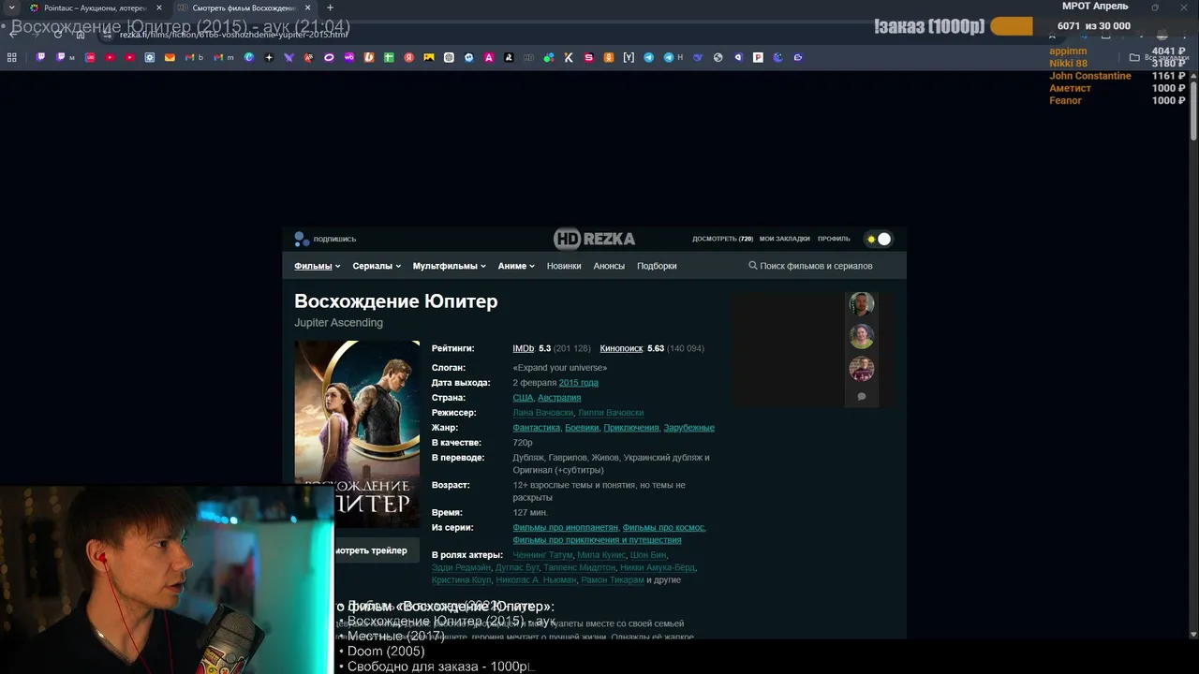This screenshot has height=674, width=1199.
Task: Open the purple butterfly bookmark
Action: click(x=289, y=57)
